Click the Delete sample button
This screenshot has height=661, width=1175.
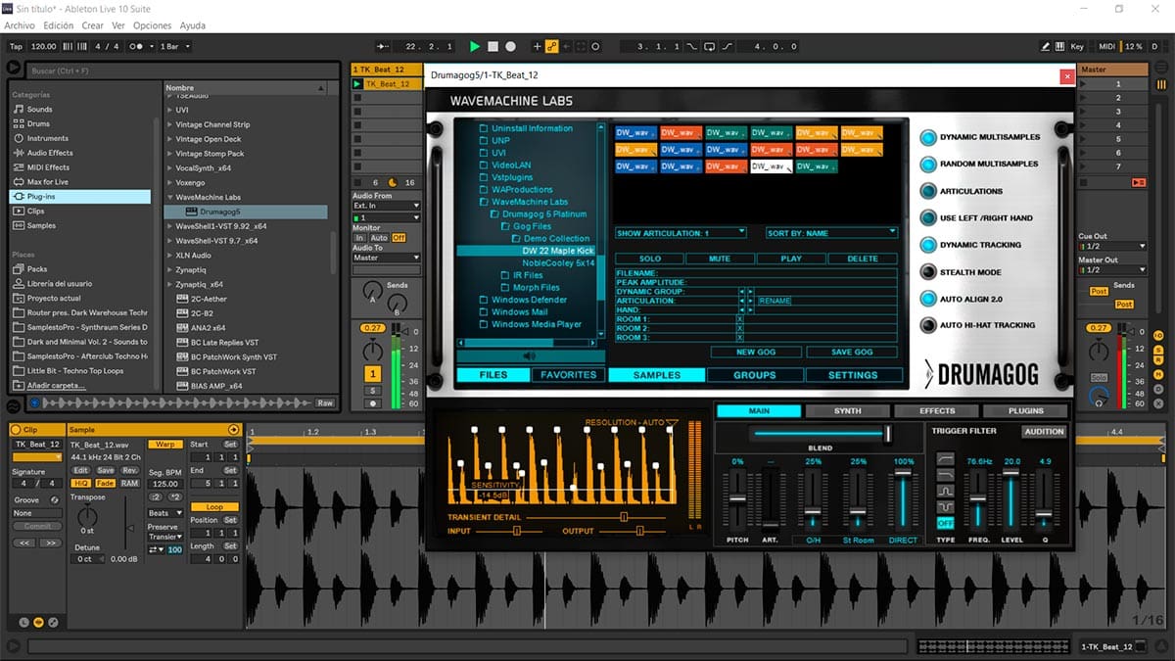click(863, 259)
